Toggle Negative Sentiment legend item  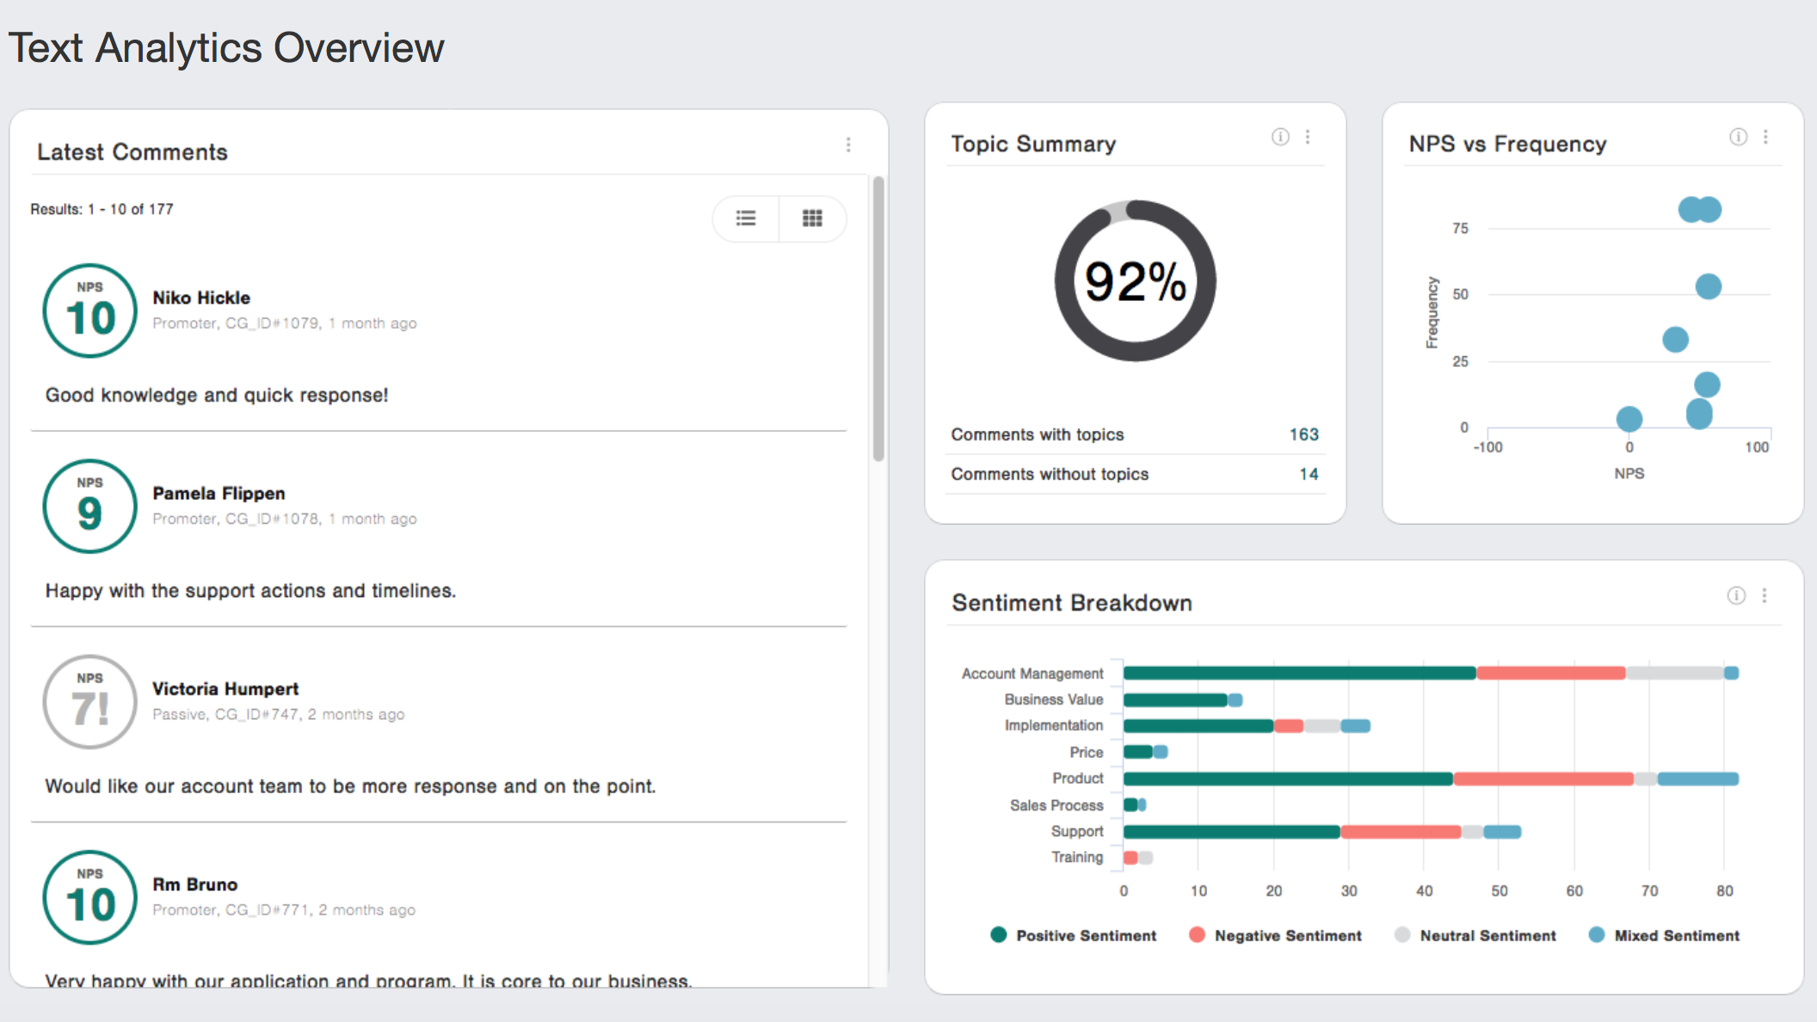[x=1275, y=935]
